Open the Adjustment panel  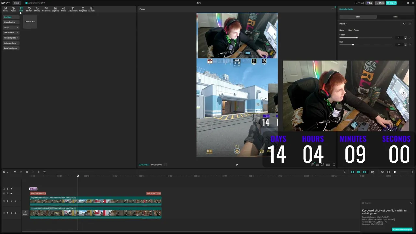[x=73, y=9]
